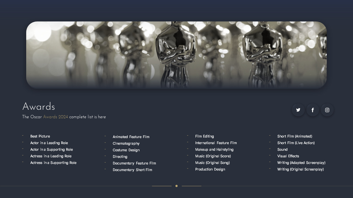
Task: Open the Twitter profile icon
Action: pos(298,110)
